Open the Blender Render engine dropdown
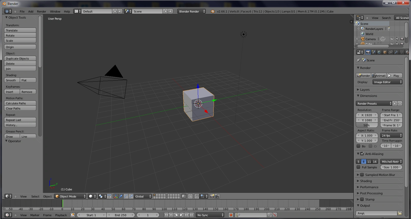 (191, 11)
